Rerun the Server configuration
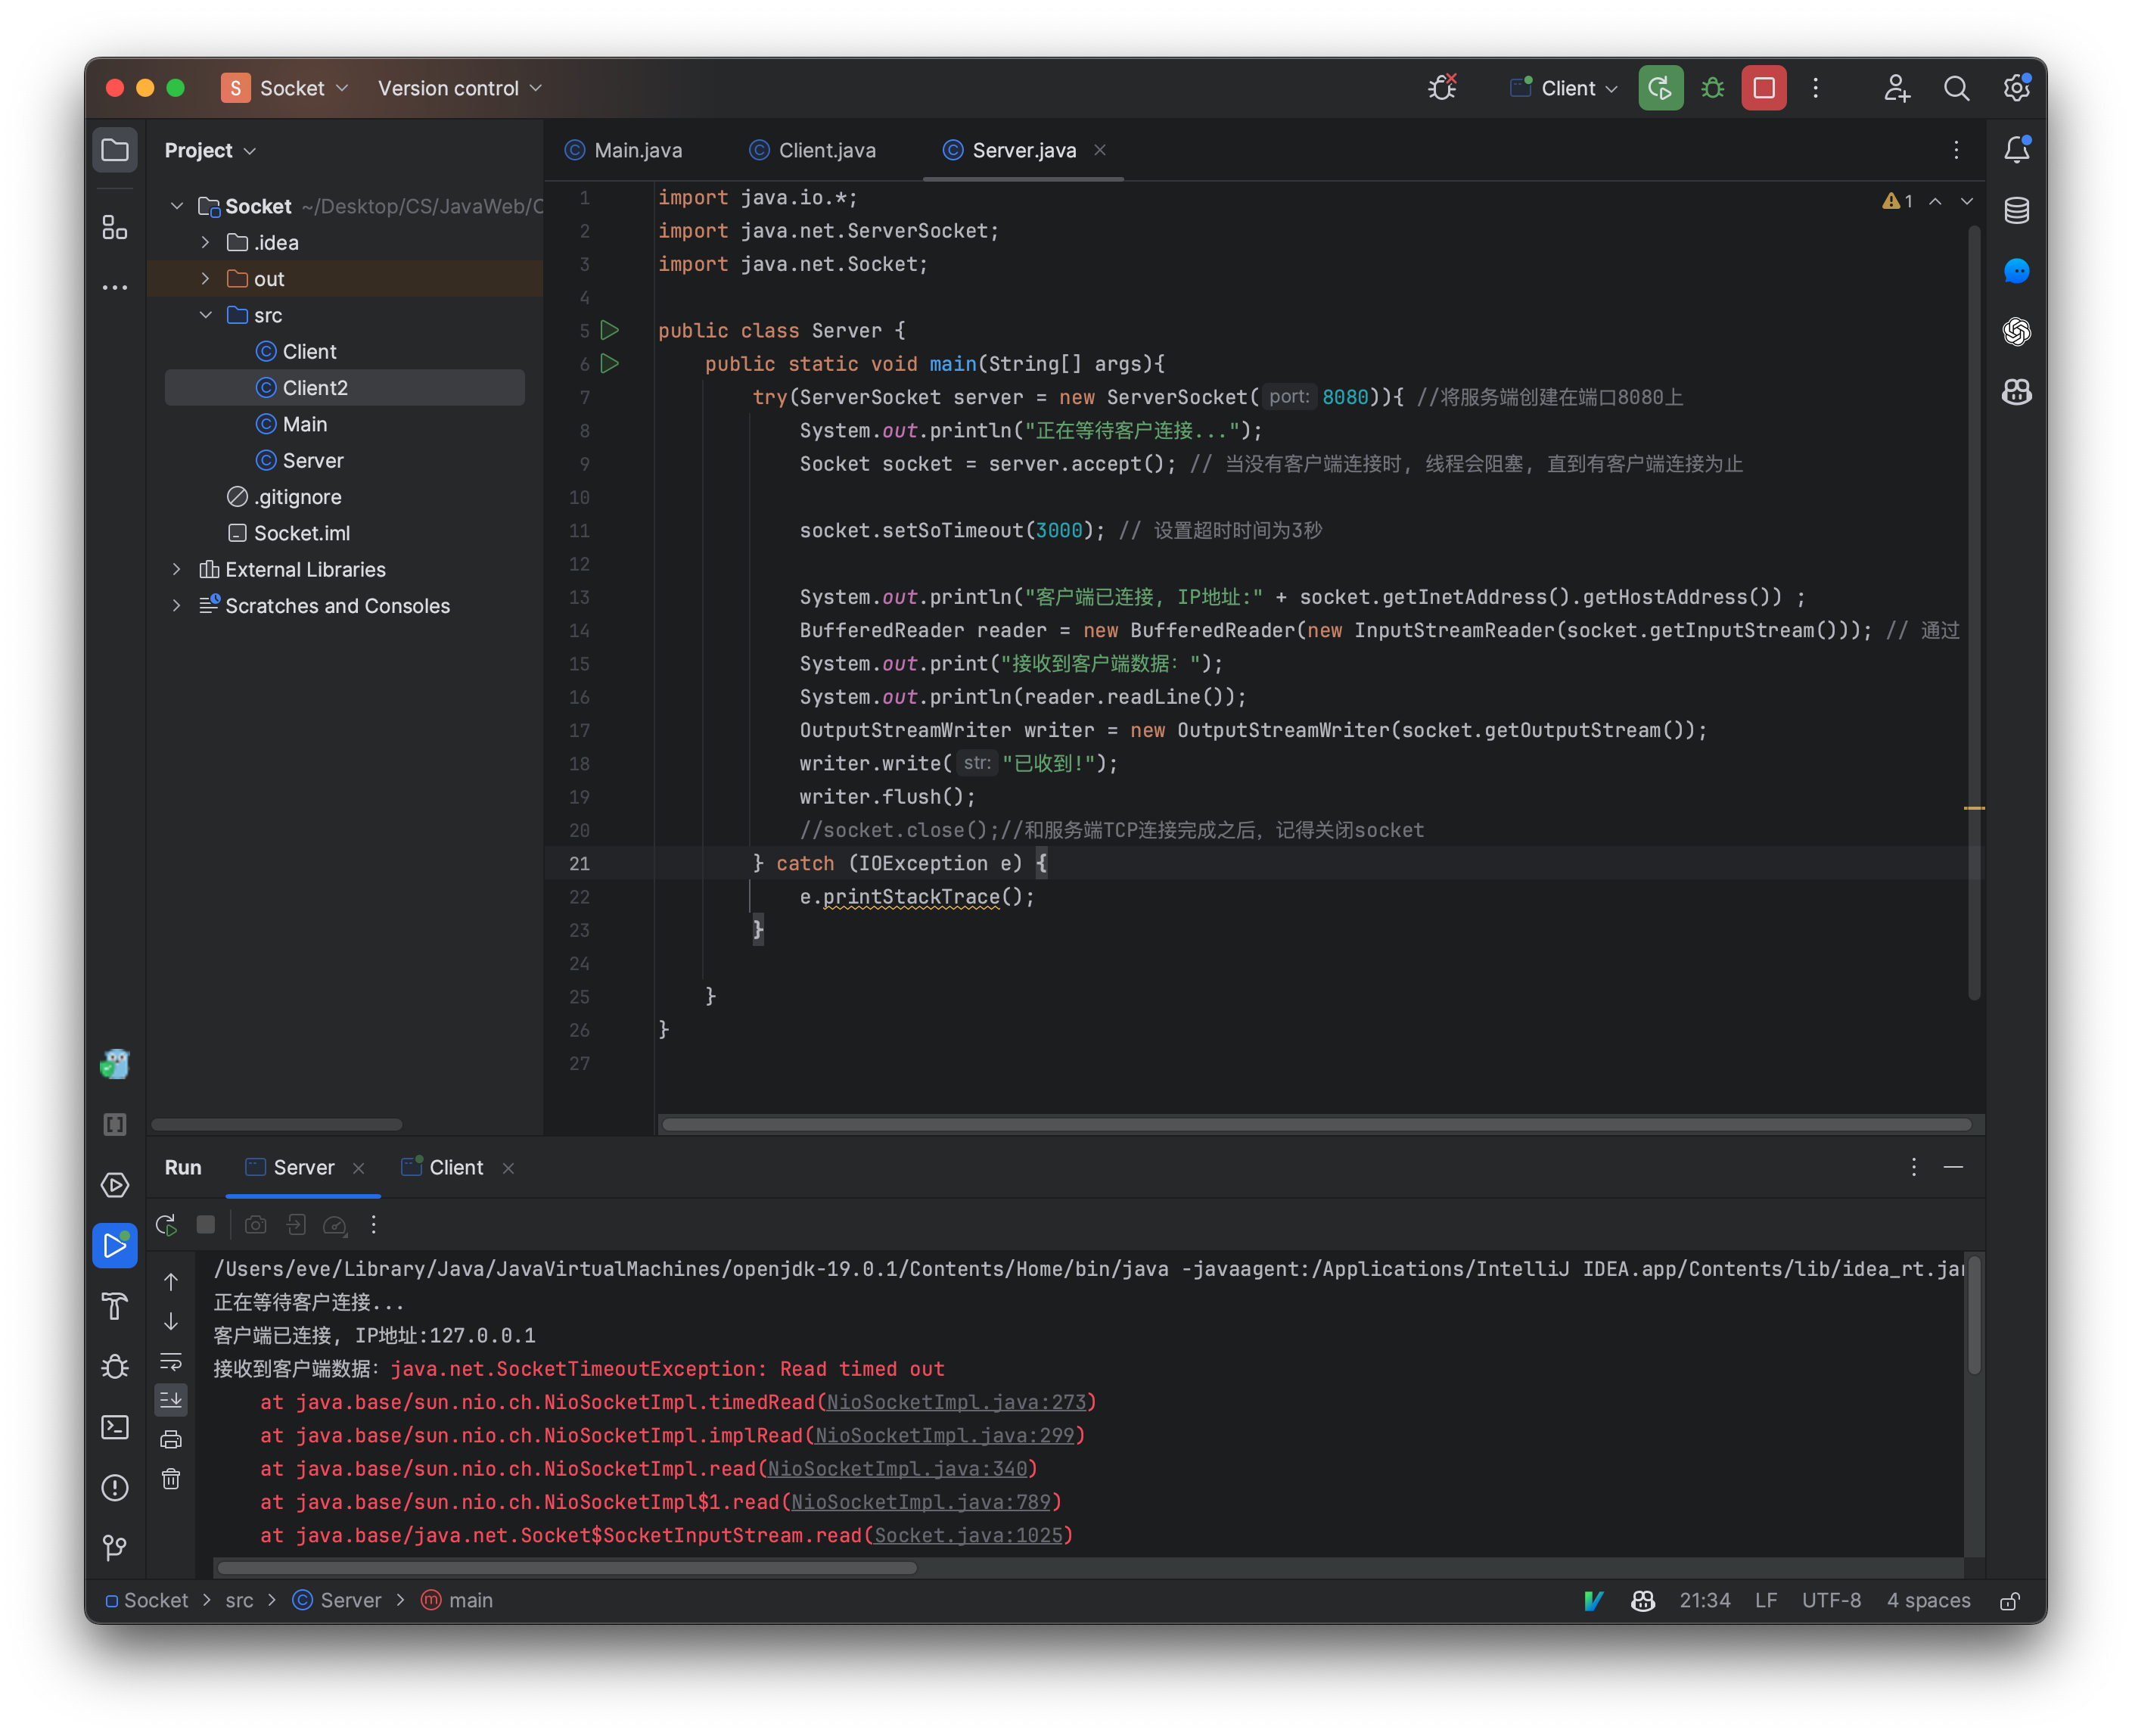 (166, 1224)
